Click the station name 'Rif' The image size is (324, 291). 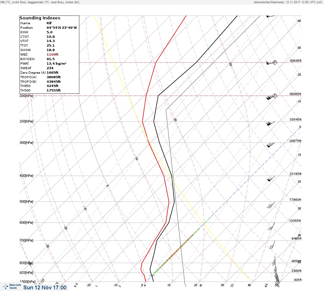(x=49, y=23)
